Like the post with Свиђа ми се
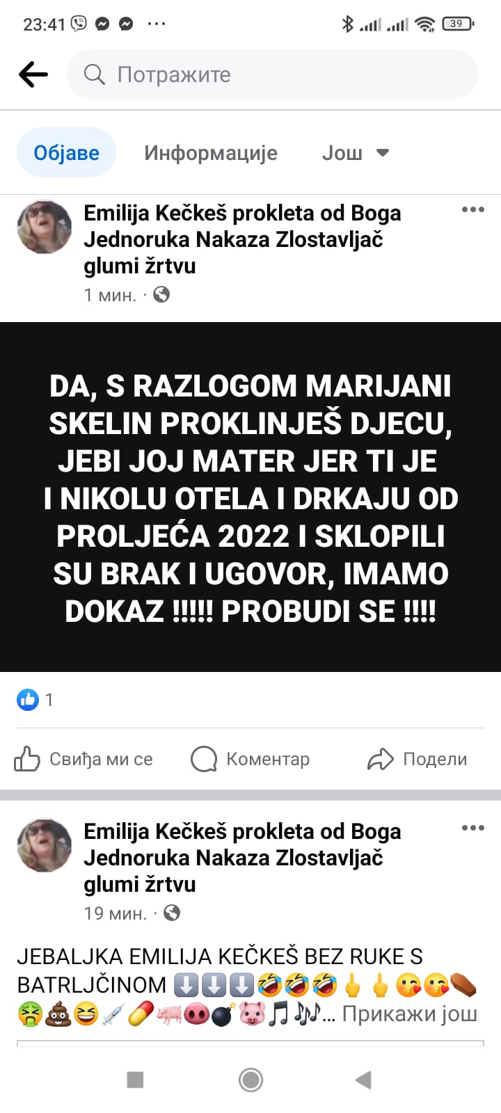This screenshot has width=501, height=1113. [83, 759]
